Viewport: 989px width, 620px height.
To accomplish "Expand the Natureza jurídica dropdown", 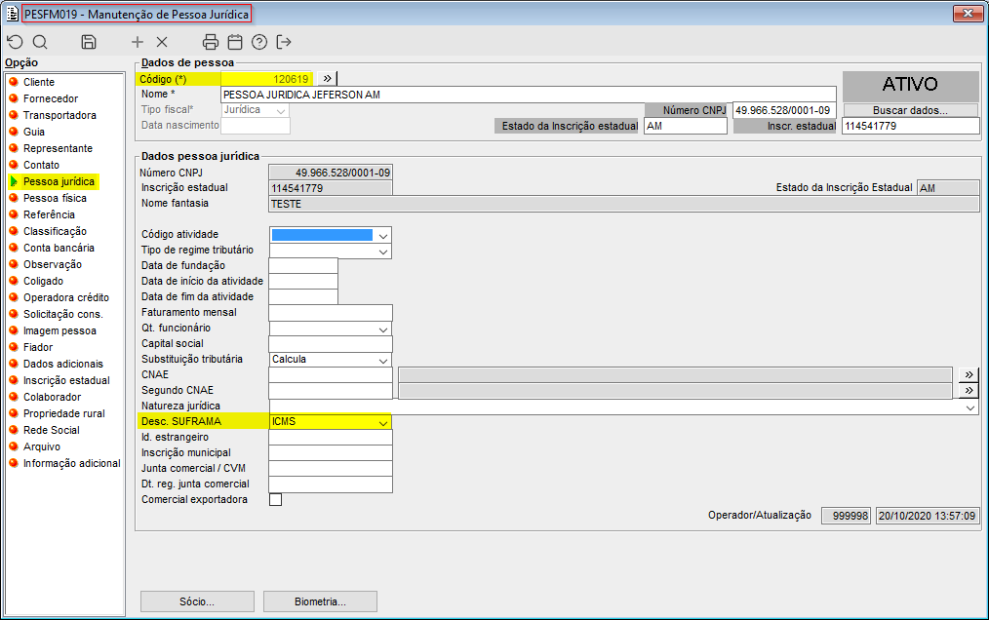I will 970,407.
